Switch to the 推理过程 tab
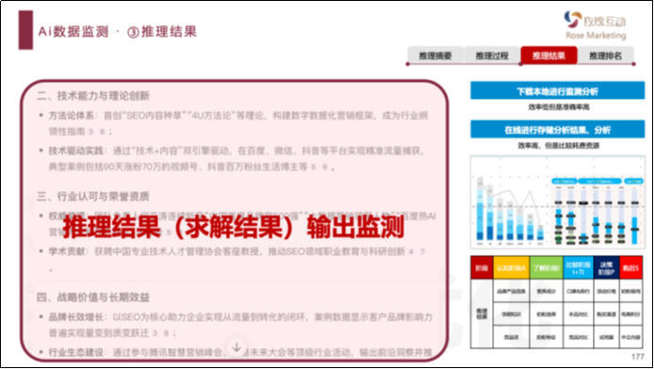This screenshot has width=654, height=369. pos(492,56)
